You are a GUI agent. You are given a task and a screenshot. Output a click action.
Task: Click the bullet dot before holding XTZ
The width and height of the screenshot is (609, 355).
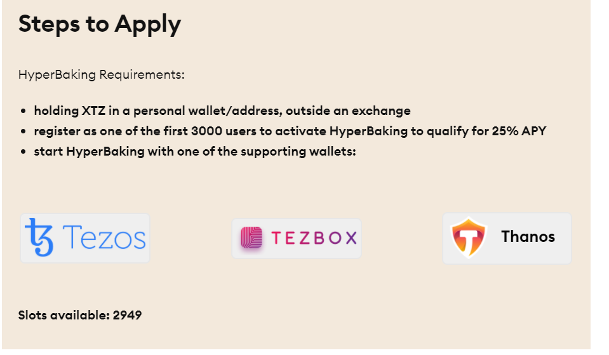23,111
